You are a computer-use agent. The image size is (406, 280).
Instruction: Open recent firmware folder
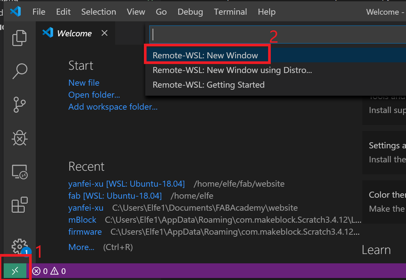pyautogui.click(x=85, y=232)
